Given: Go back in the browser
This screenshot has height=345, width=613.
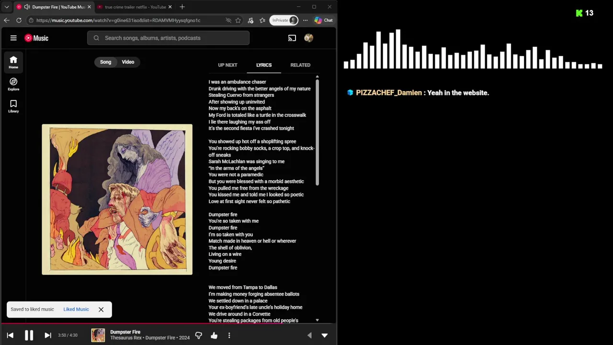Looking at the screenshot, I should [7, 20].
